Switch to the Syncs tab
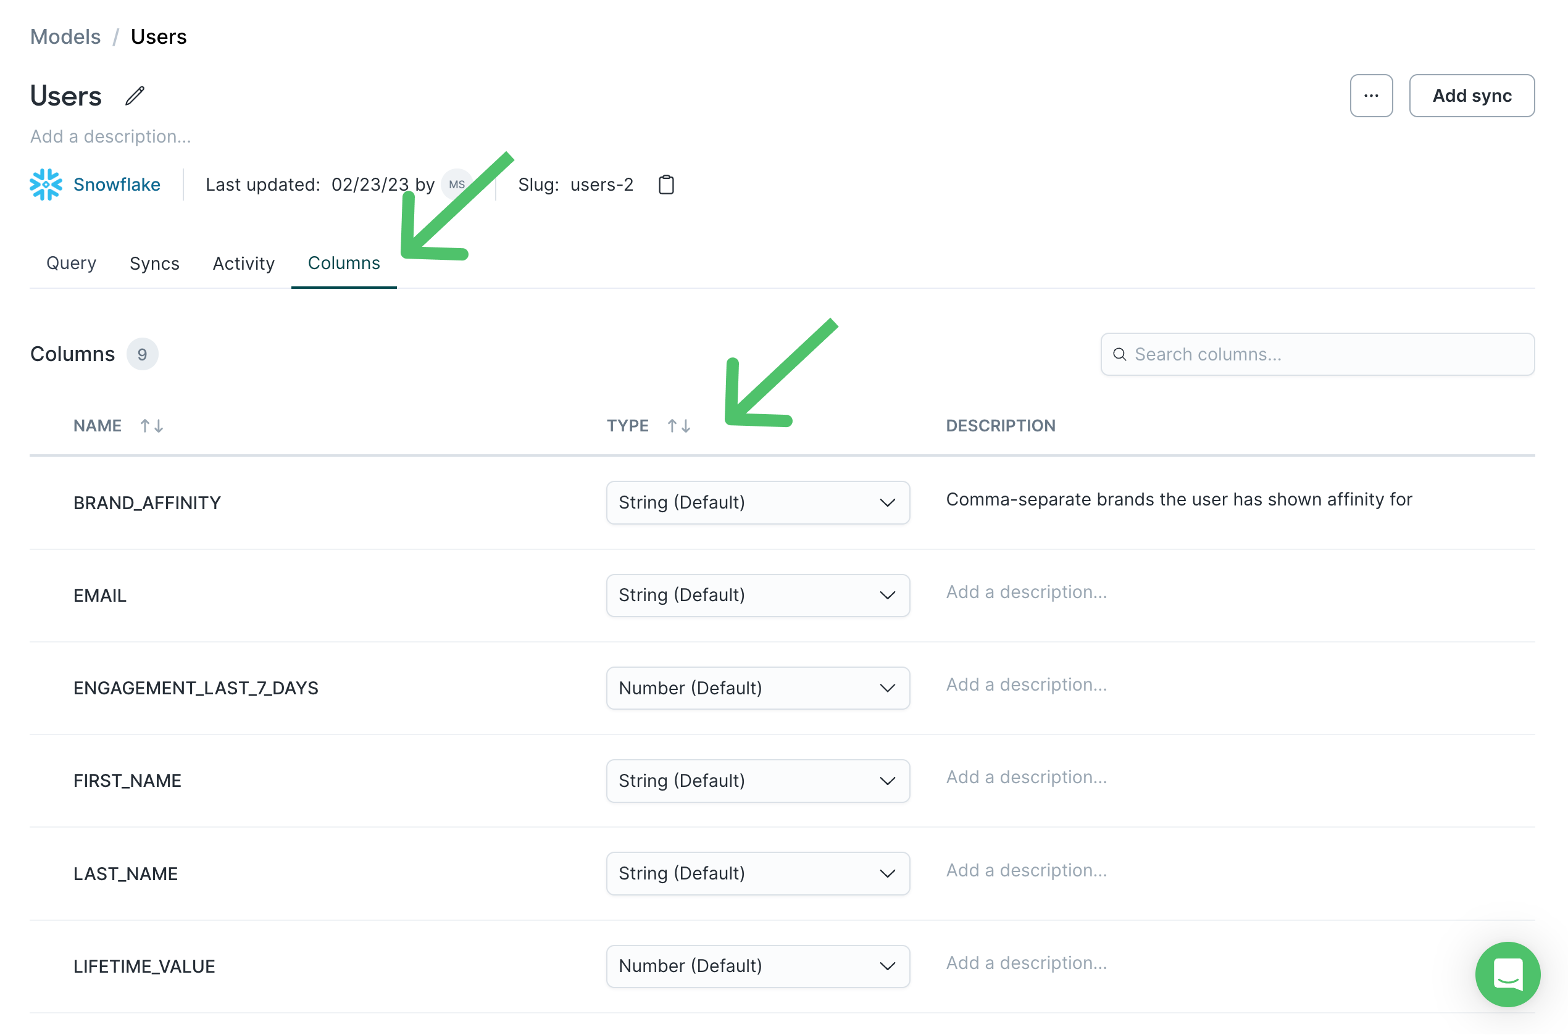This screenshot has height=1035, width=1568. [154, 264]
